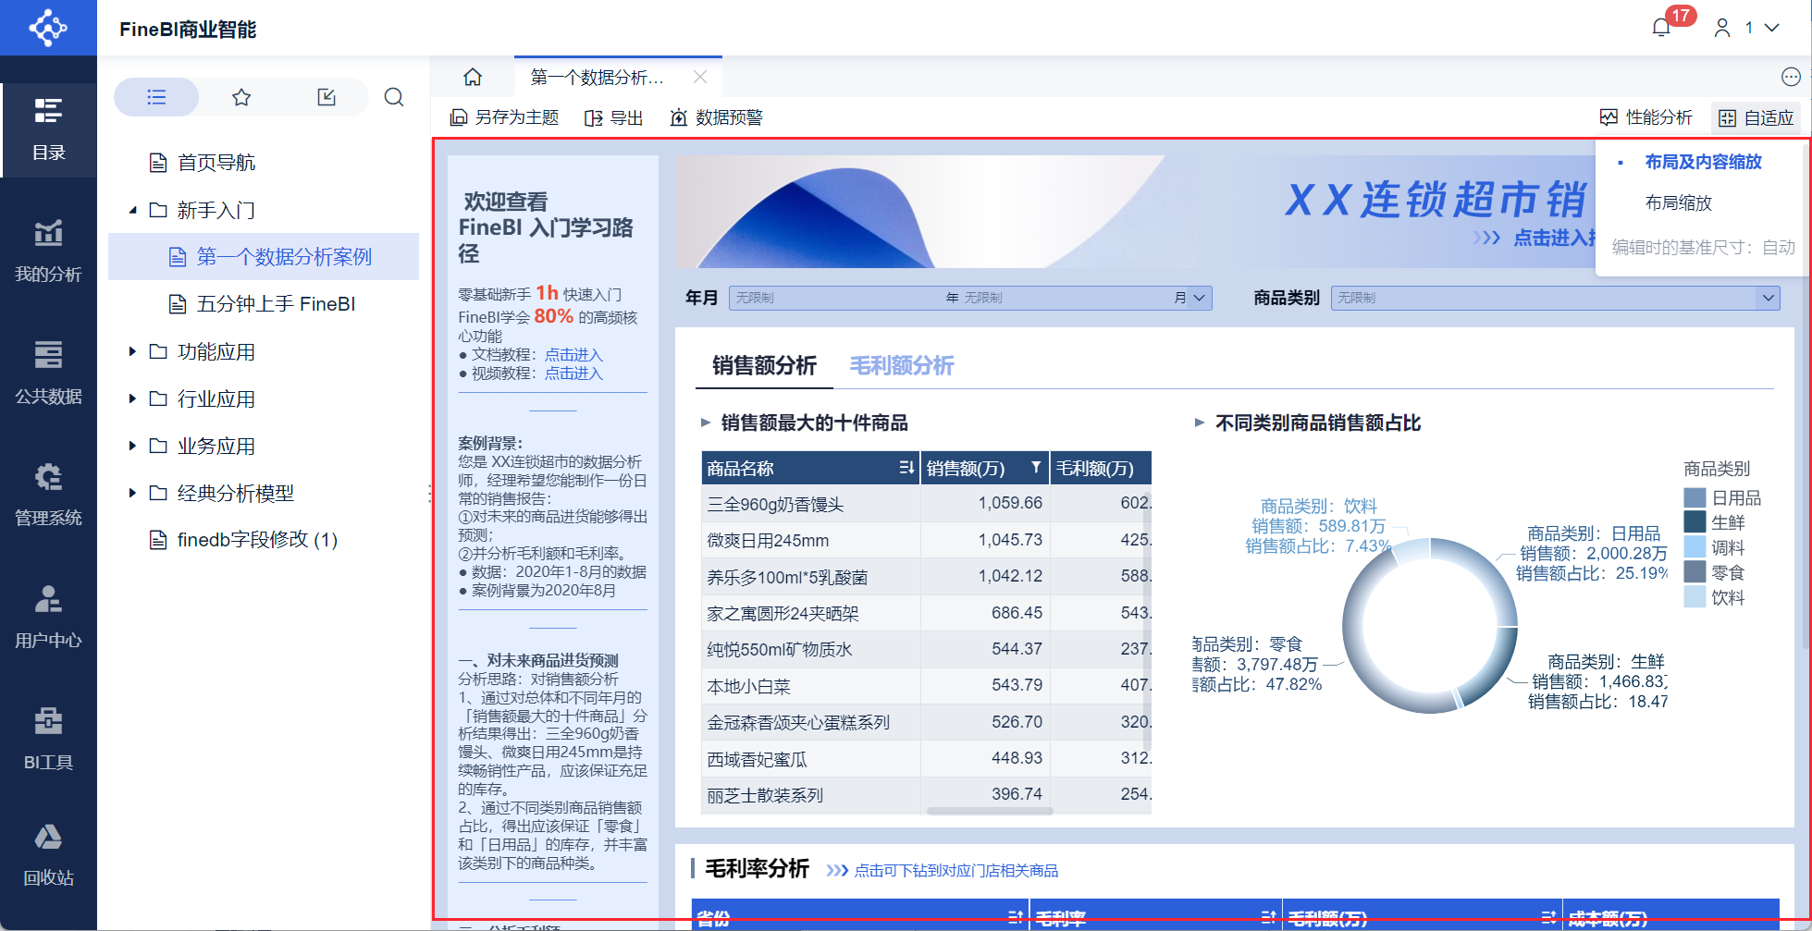The image size is (1812, 931).
Task: Open 公共数据 from the sidebar
Action: pyautogui.click(x=48, y=373)
